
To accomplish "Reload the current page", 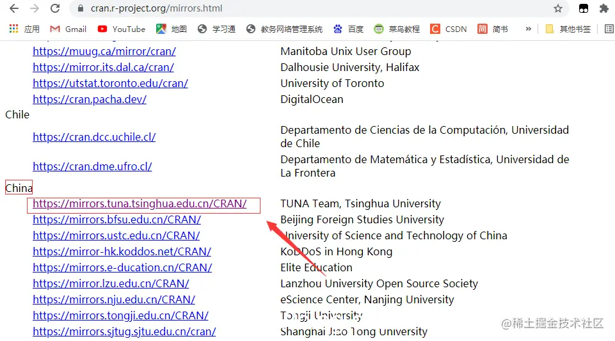I will coord(55,8).
